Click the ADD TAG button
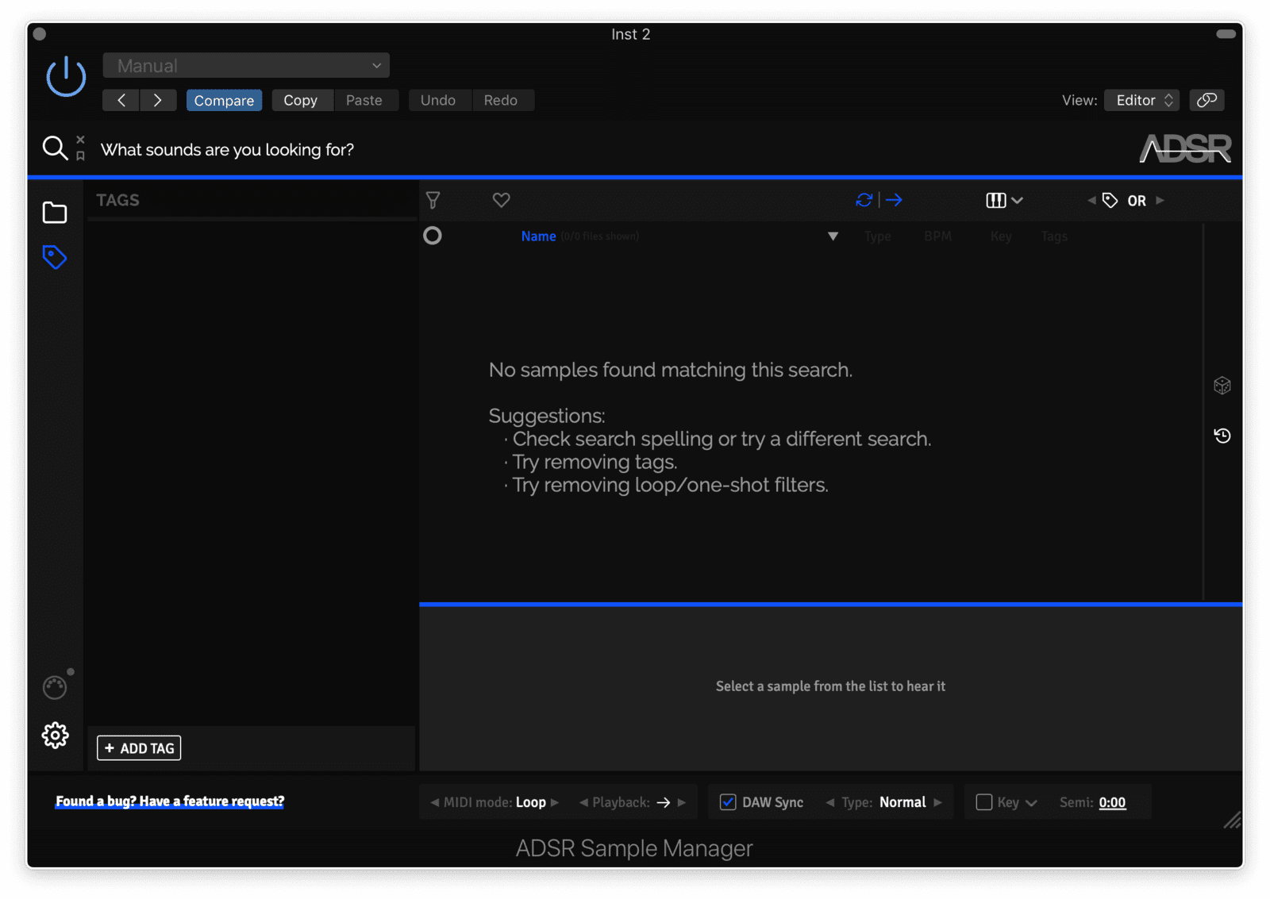Viewport: 1270px width, 899px height. 139,748
